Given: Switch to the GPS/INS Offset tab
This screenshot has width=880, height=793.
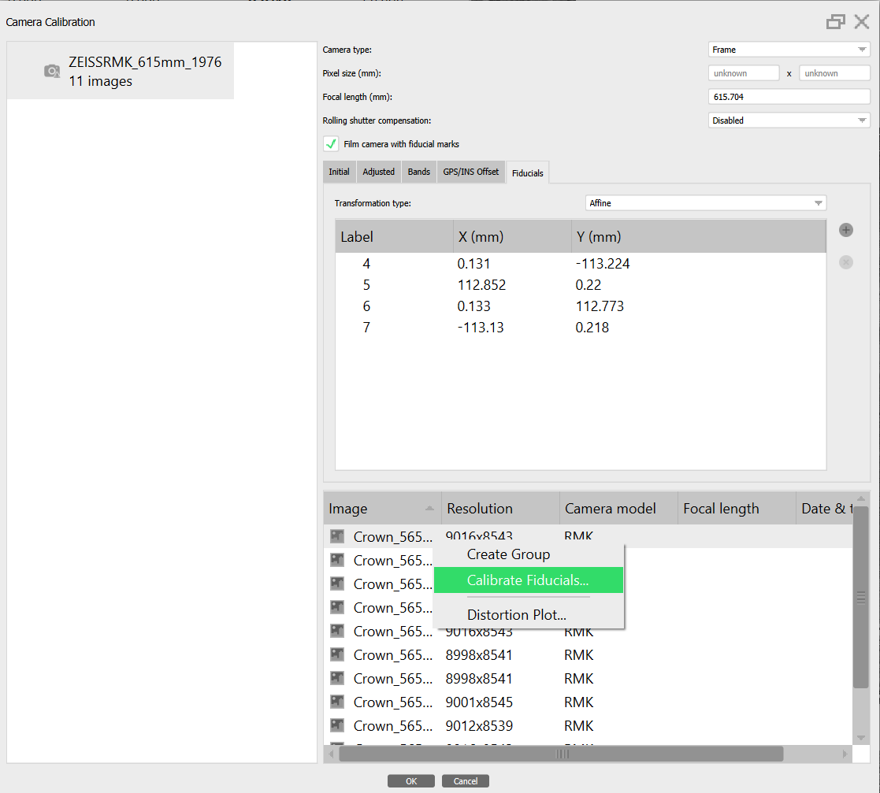Looking at the screenshot, I should [471, 172].
